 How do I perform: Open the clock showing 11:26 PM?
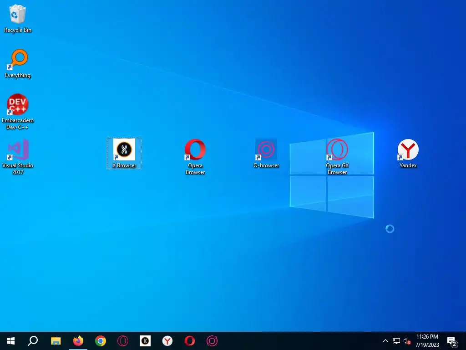tap(427, 341)
